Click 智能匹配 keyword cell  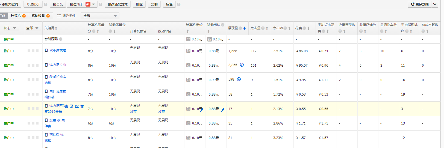click(51, 39)
